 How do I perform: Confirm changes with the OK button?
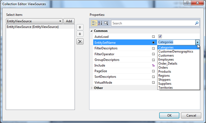tap(169, 115)
